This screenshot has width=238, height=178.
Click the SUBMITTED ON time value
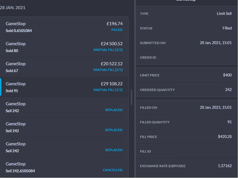point(216,43)
